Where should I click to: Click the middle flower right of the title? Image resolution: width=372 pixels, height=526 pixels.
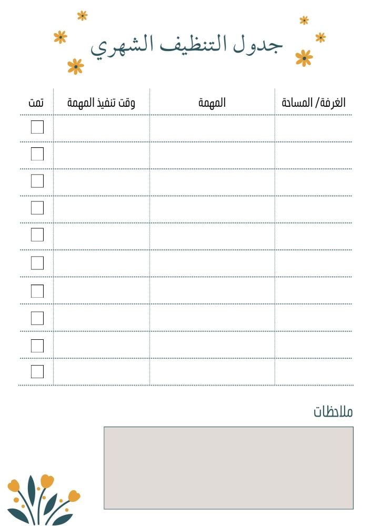point(320,37)
